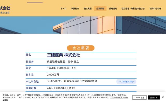This screenshot has height=103, width=166.
Task: Click the 社名 row label
Action: (28, 55)
